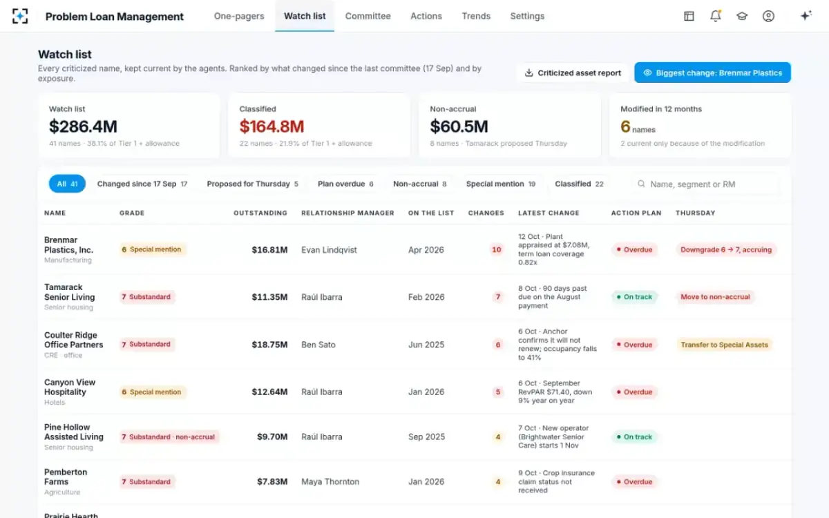Open Pemberton Farms row

[x=414, y=481]
